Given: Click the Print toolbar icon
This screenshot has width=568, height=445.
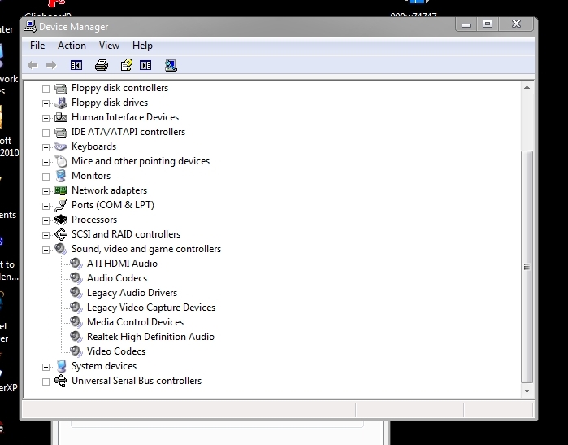Looking at the screenshot, I should [x=102, y=65].
